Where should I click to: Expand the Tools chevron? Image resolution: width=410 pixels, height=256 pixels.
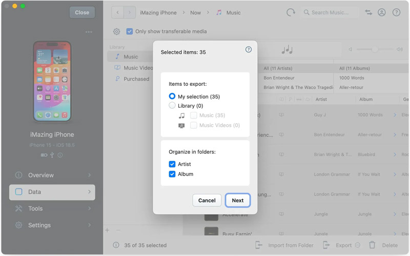click(89, 208)
